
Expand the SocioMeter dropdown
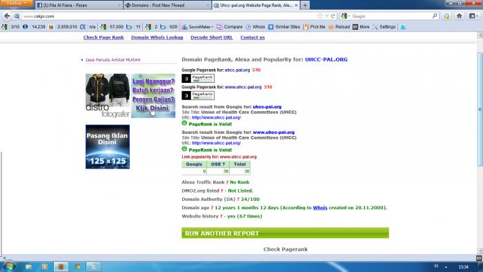point(197,27)
